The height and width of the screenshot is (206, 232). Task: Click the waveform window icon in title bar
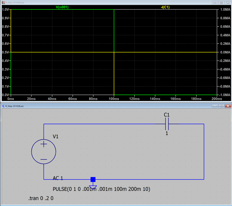click(x=3, y=2)
